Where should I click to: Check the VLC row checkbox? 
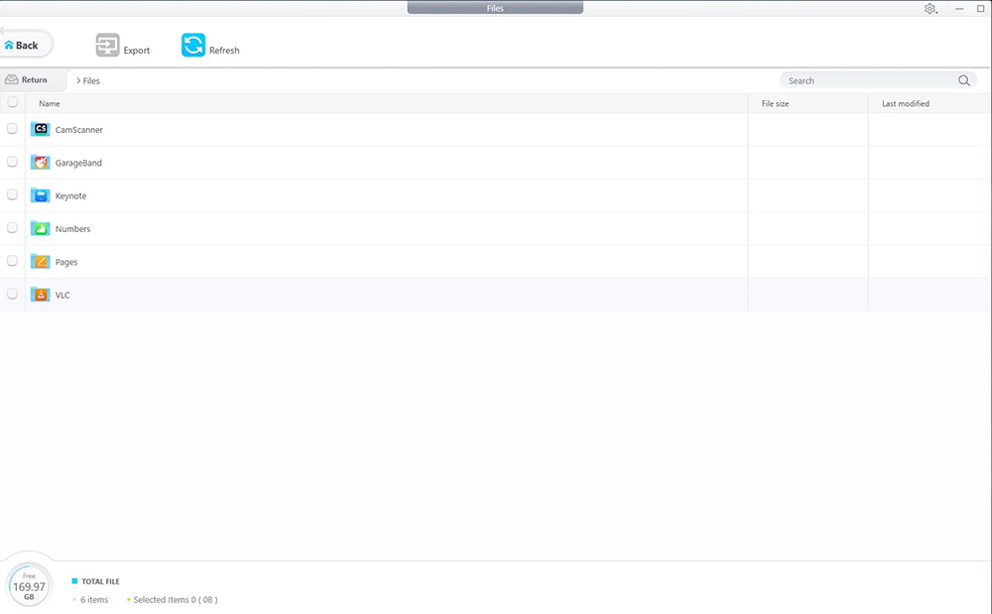click(12, 294)
